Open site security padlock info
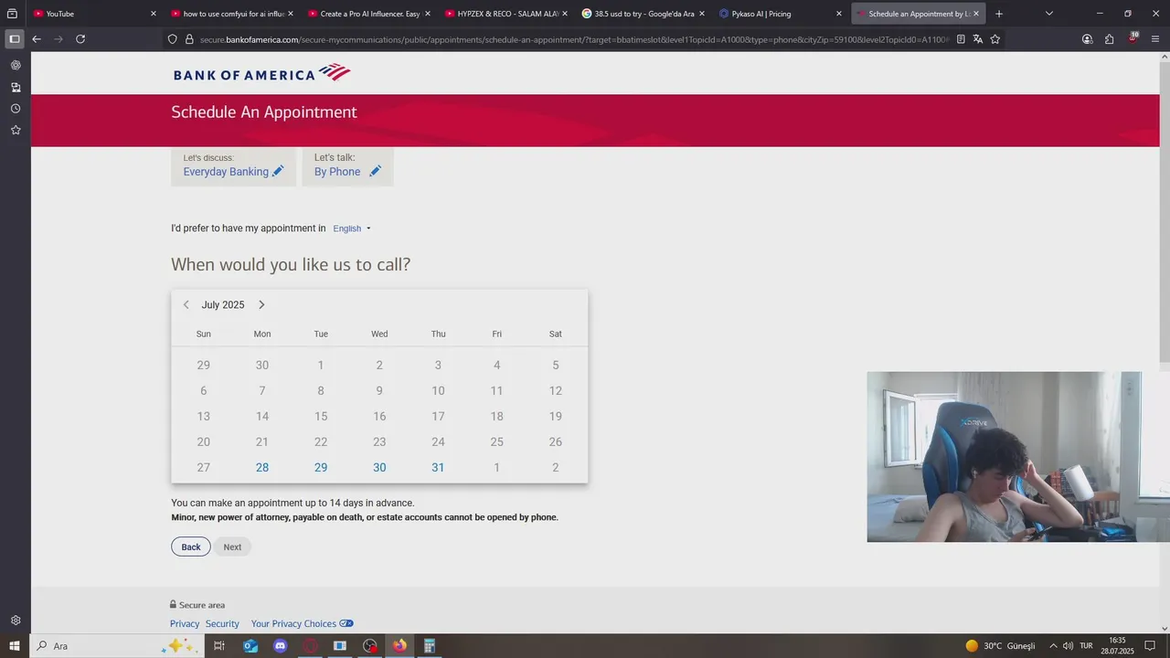 tap(190, 39)
